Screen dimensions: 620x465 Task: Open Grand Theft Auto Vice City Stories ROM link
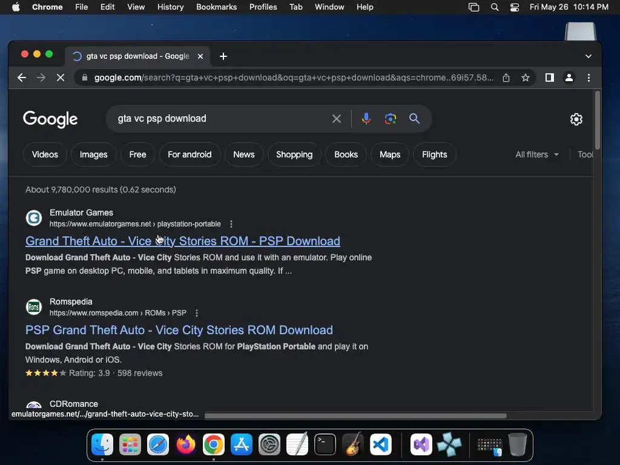pyautogui.click(x=183, y=241)
